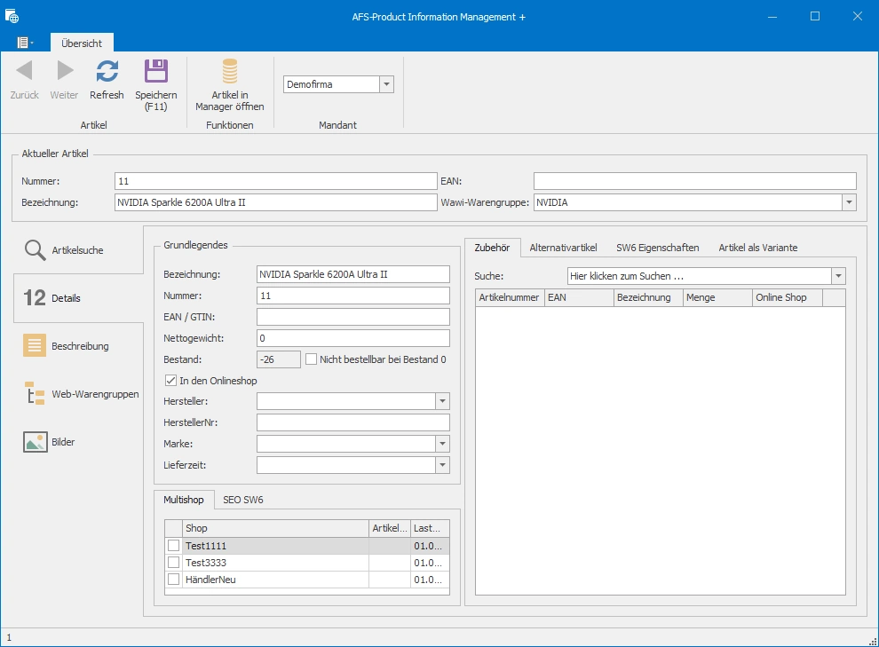Image resolution: width=879 pixels, height=647 pixels.
Task: Select the Multishop tab
Action: 184,500
